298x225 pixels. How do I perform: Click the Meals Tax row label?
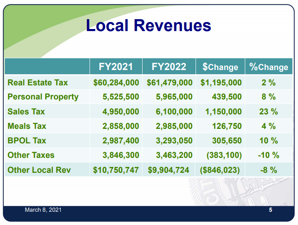pyautogui.click(x=27, y=126)
